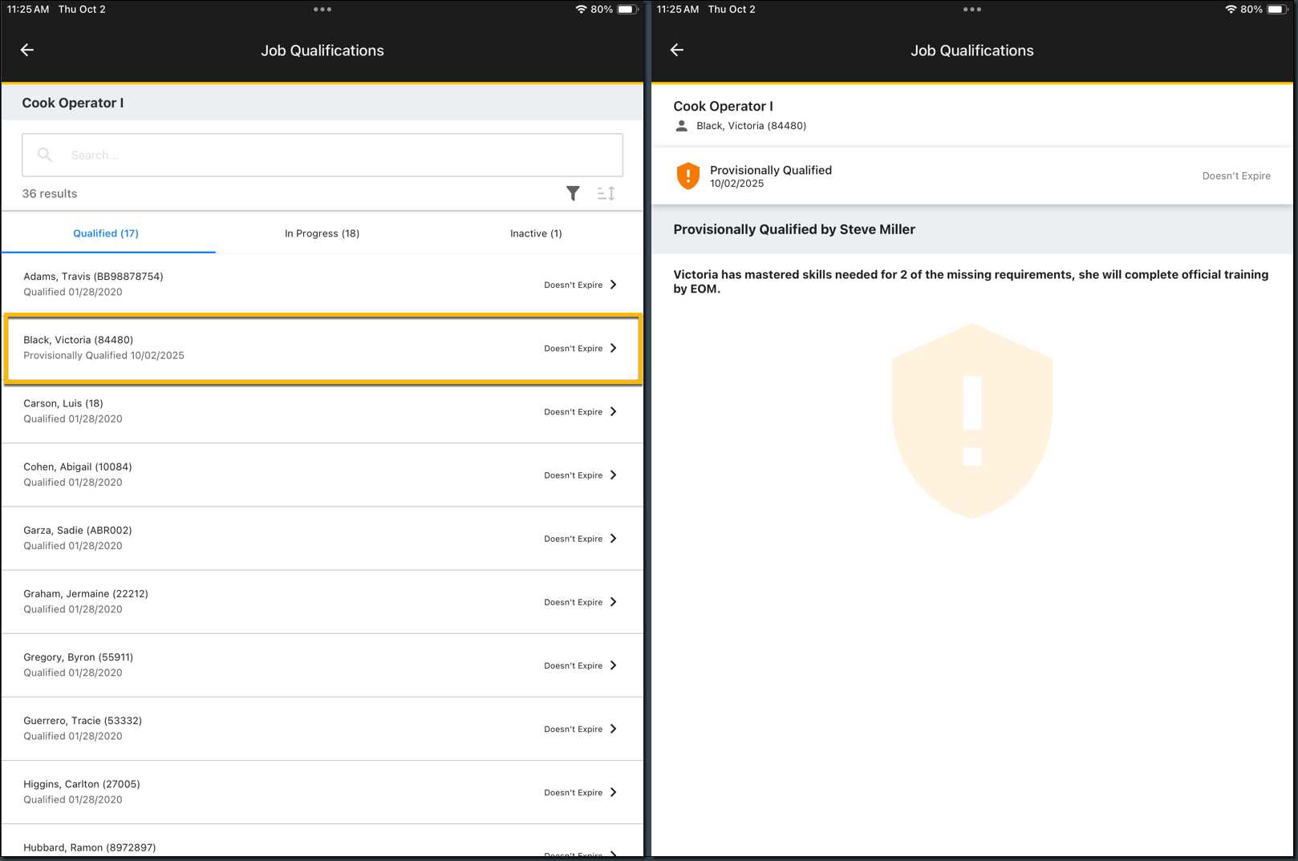Click the large faded shield graphic

972,421
